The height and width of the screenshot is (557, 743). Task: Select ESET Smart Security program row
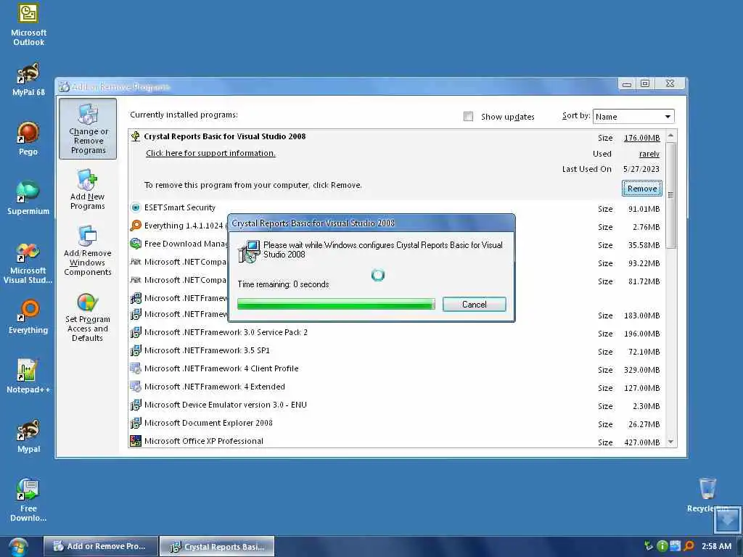(x=397, y=208)
